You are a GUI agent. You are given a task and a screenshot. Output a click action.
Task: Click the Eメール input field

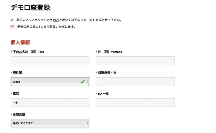tap(135, 102)
